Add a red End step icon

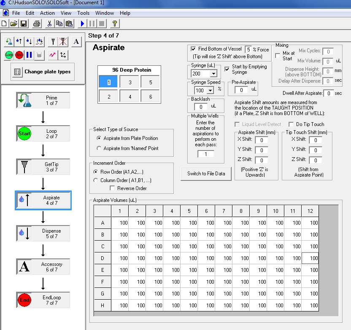coord(19,55)
